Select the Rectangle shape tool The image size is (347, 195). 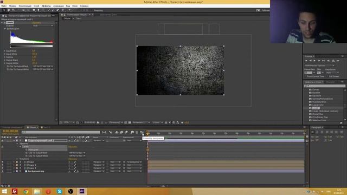click(x=34, y=10)
